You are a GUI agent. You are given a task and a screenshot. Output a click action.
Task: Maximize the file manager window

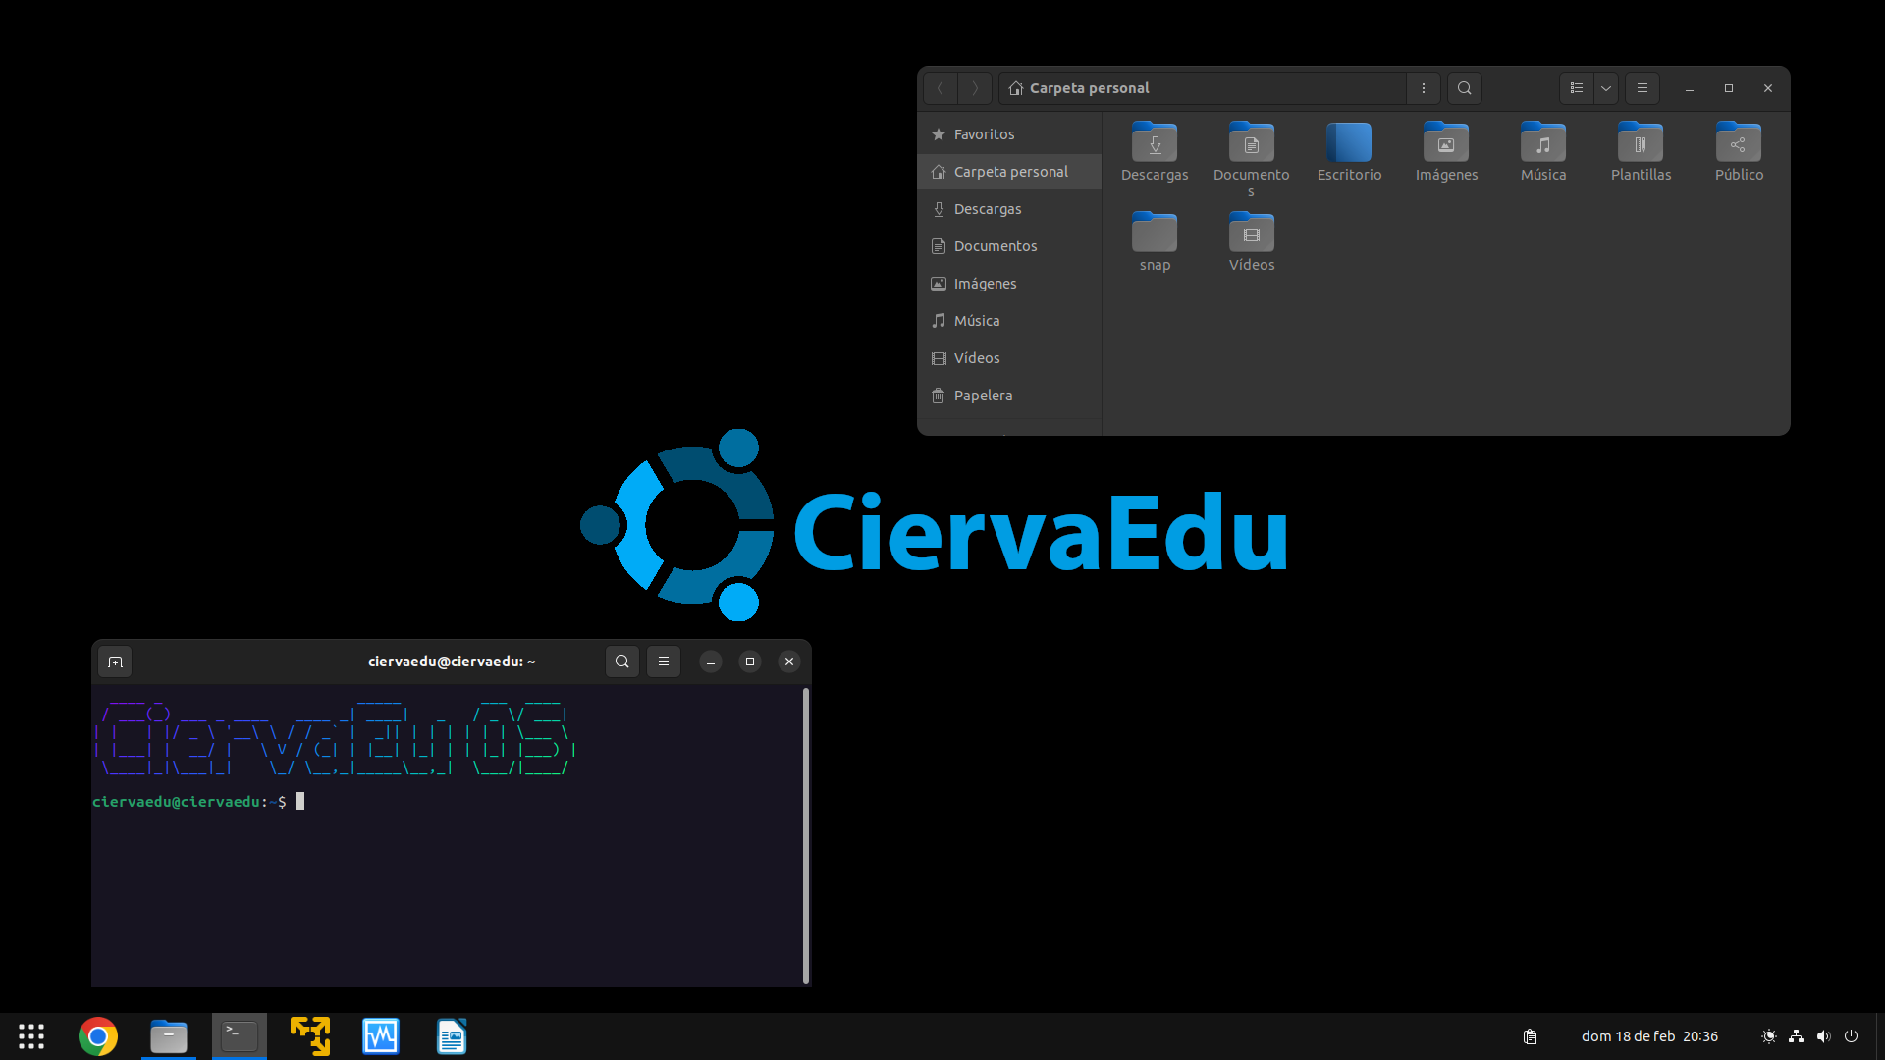pos(1729,88)
